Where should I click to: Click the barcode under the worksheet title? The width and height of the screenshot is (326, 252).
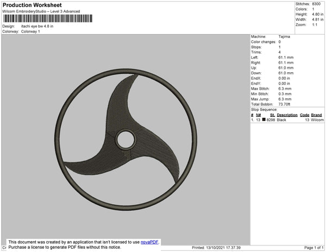[48, 18]
